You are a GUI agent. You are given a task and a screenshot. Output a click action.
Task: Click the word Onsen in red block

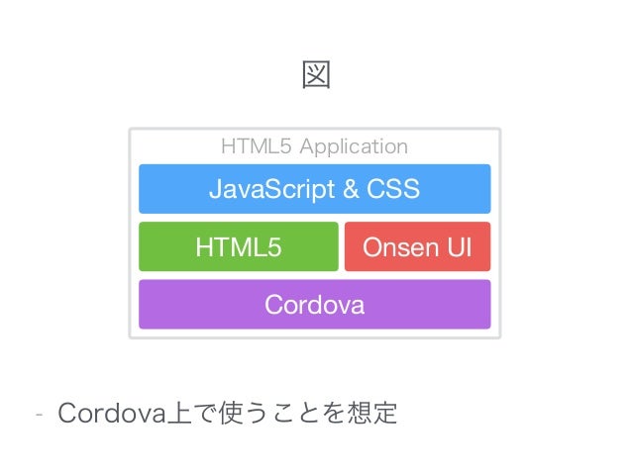[400, 247]
